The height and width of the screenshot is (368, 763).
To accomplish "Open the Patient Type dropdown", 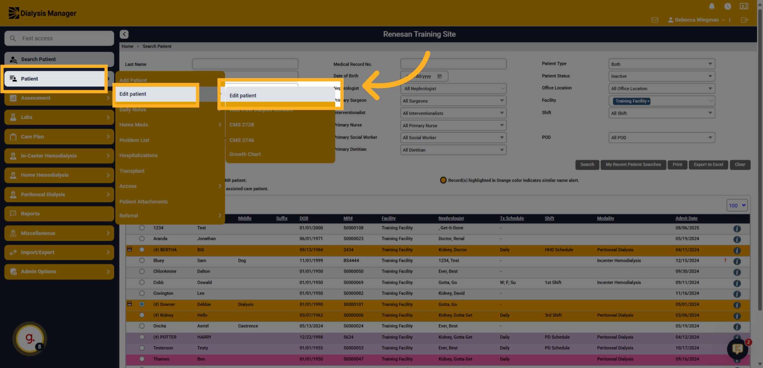I will click(662, 64).
